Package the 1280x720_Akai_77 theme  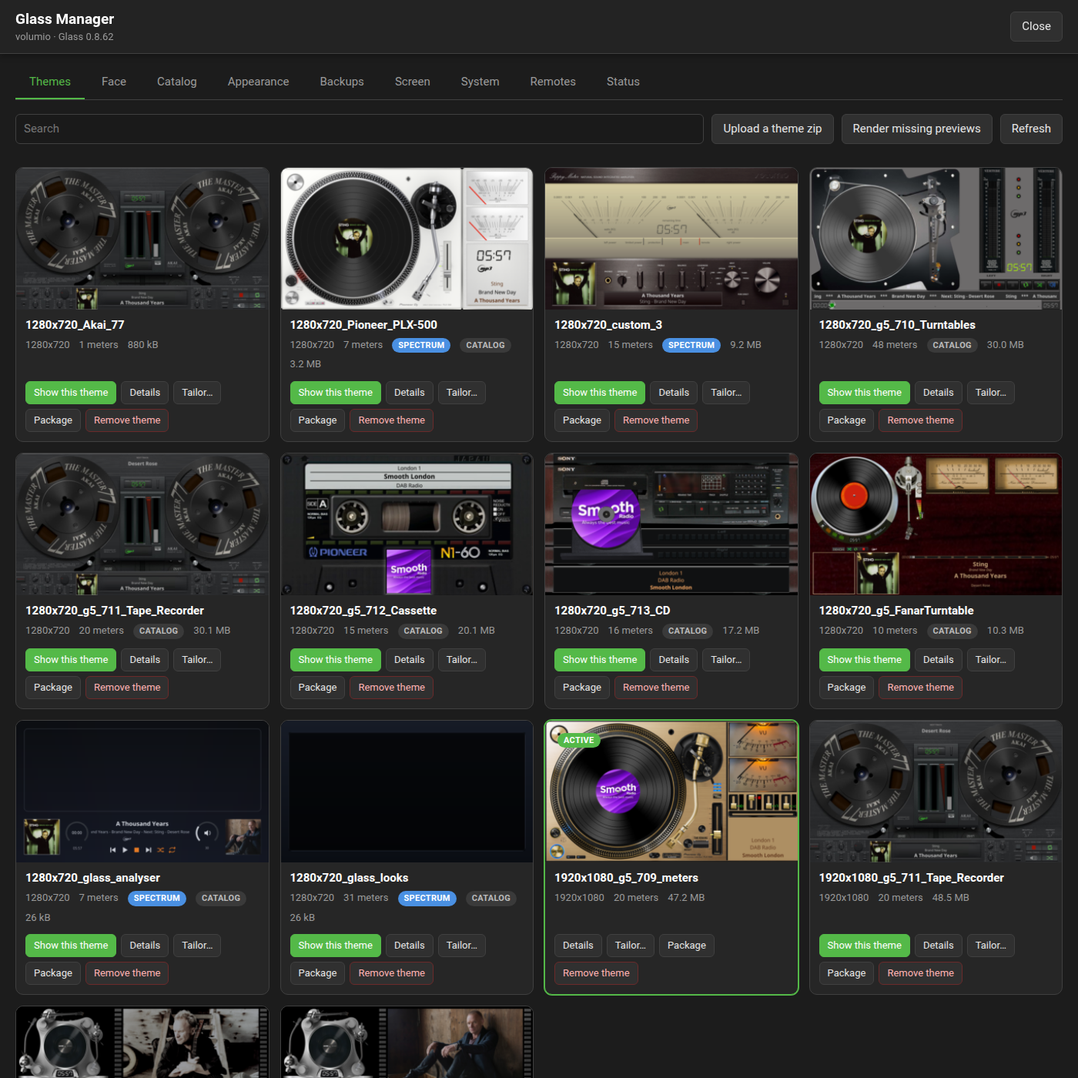point(53,420)
